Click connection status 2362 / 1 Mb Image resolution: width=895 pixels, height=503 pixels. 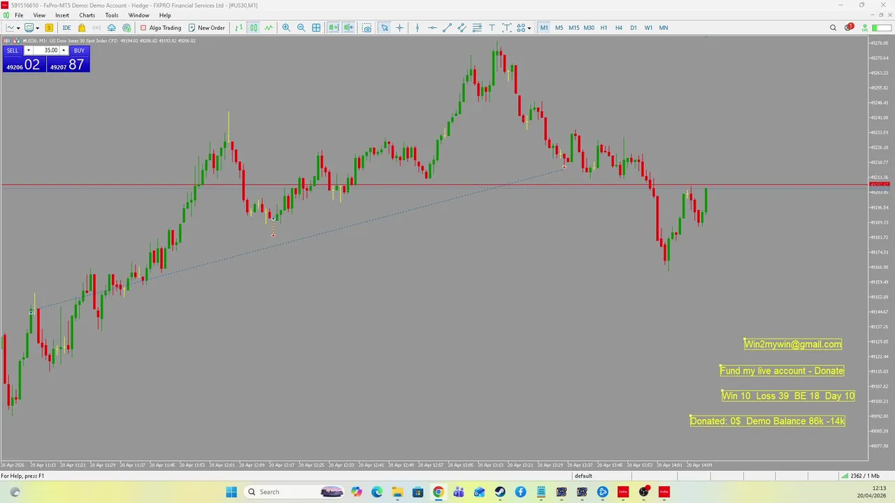coord(861,476)
